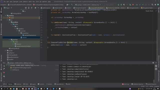Screen dimensions: 160x90
Task: Open the Terminal tool window
Action: point(41,84)
